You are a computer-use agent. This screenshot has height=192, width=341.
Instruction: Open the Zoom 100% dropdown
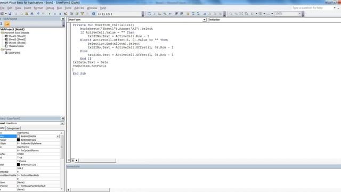coord(299,14)
